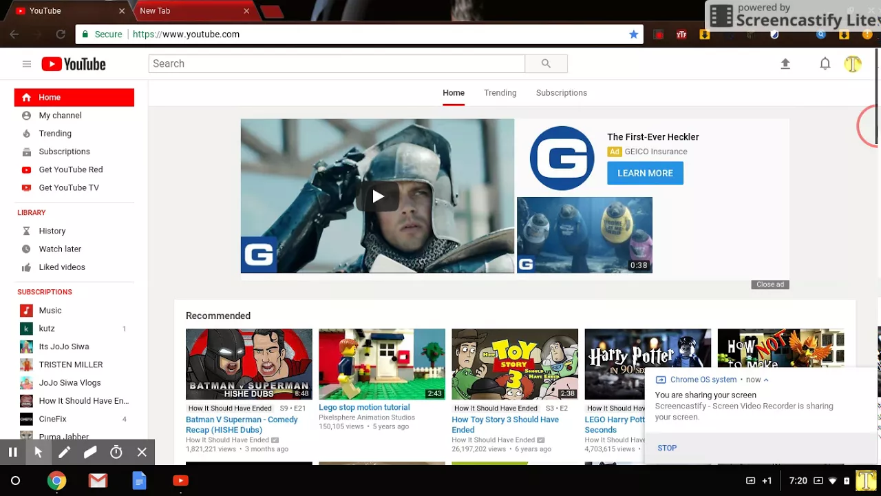This screenshot has height=496, width=881.
Task: Click the timer stopwatch icon in recording toolbar
Action: point(116,452)
